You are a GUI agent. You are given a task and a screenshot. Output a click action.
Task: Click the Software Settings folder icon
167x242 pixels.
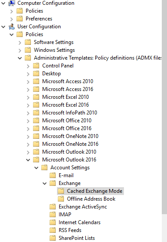coord(28,42)
